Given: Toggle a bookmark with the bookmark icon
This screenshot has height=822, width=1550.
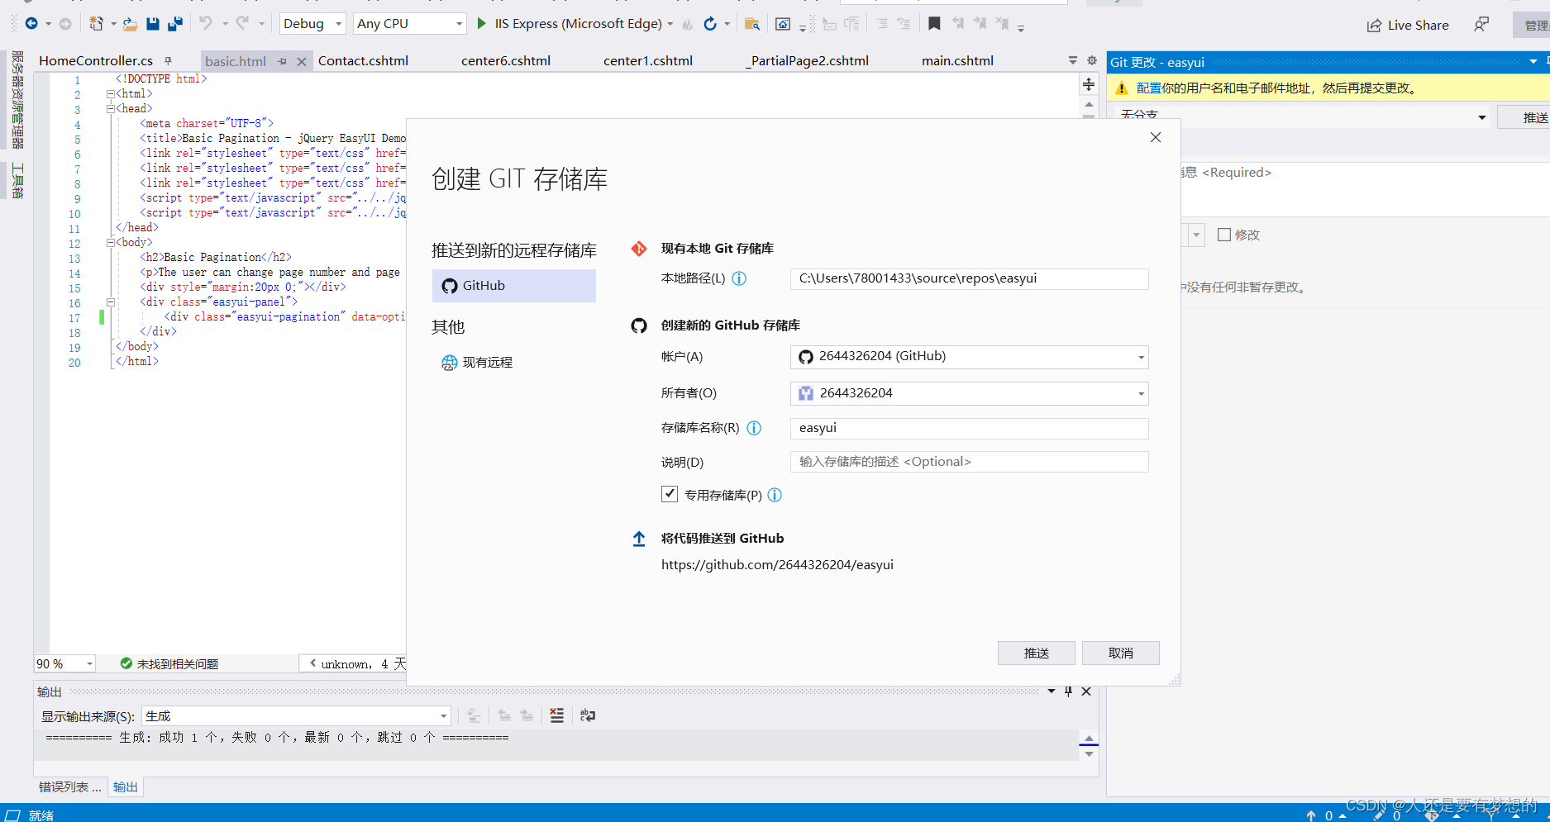Looking at the screenshot, I should [934, 23].
